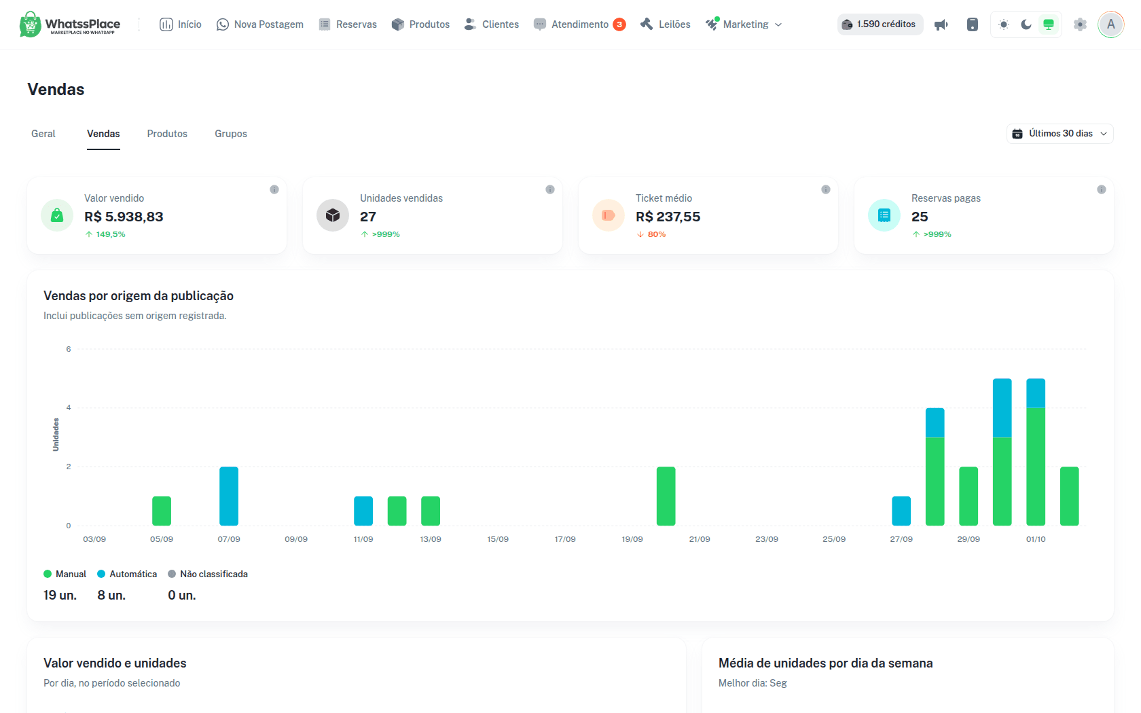The width and height of the screenshot is (1141, 713).
Task: Click green bag icon in Valor vendido
Action: coord(57,215)
